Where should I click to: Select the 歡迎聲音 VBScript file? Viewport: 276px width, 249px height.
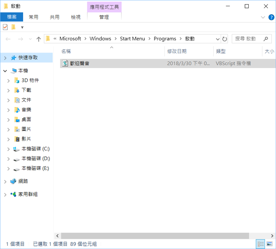[79, 64]
